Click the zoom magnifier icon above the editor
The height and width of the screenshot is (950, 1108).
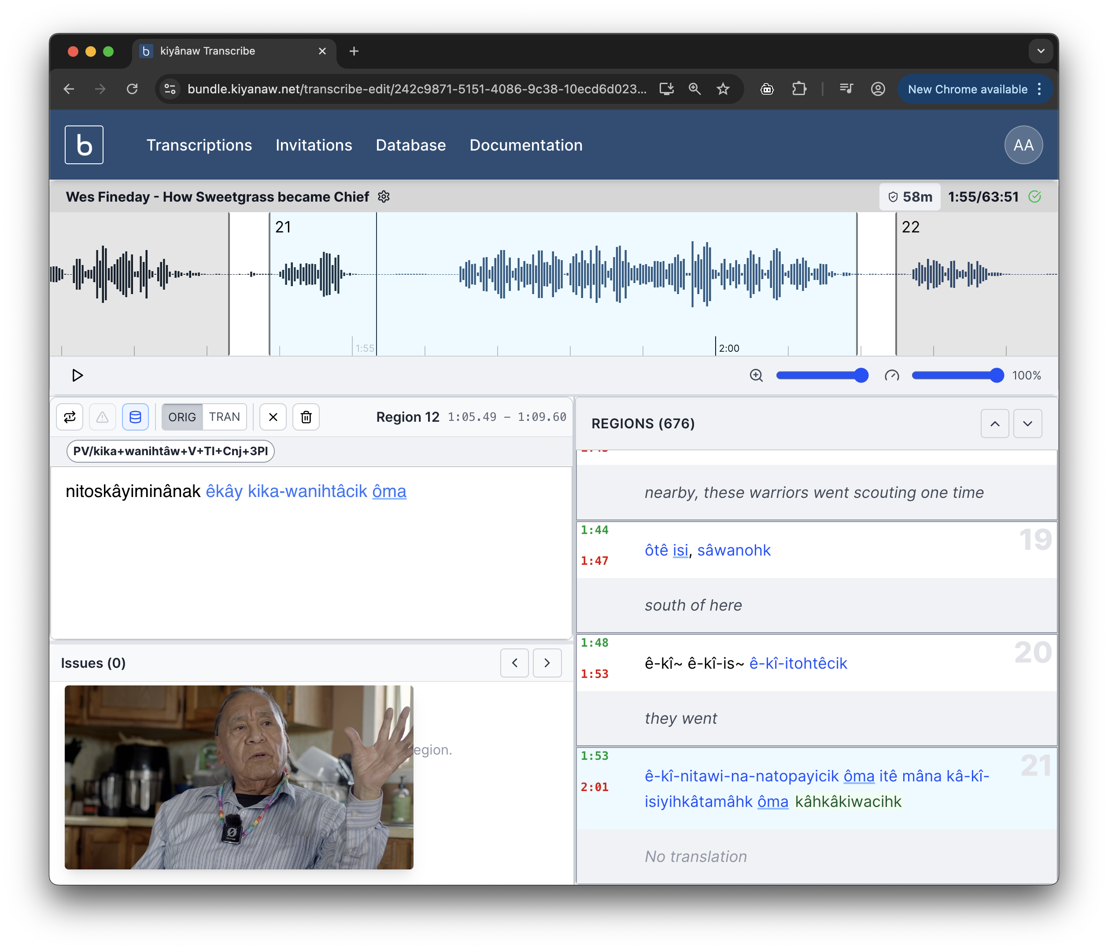(756, 376)
